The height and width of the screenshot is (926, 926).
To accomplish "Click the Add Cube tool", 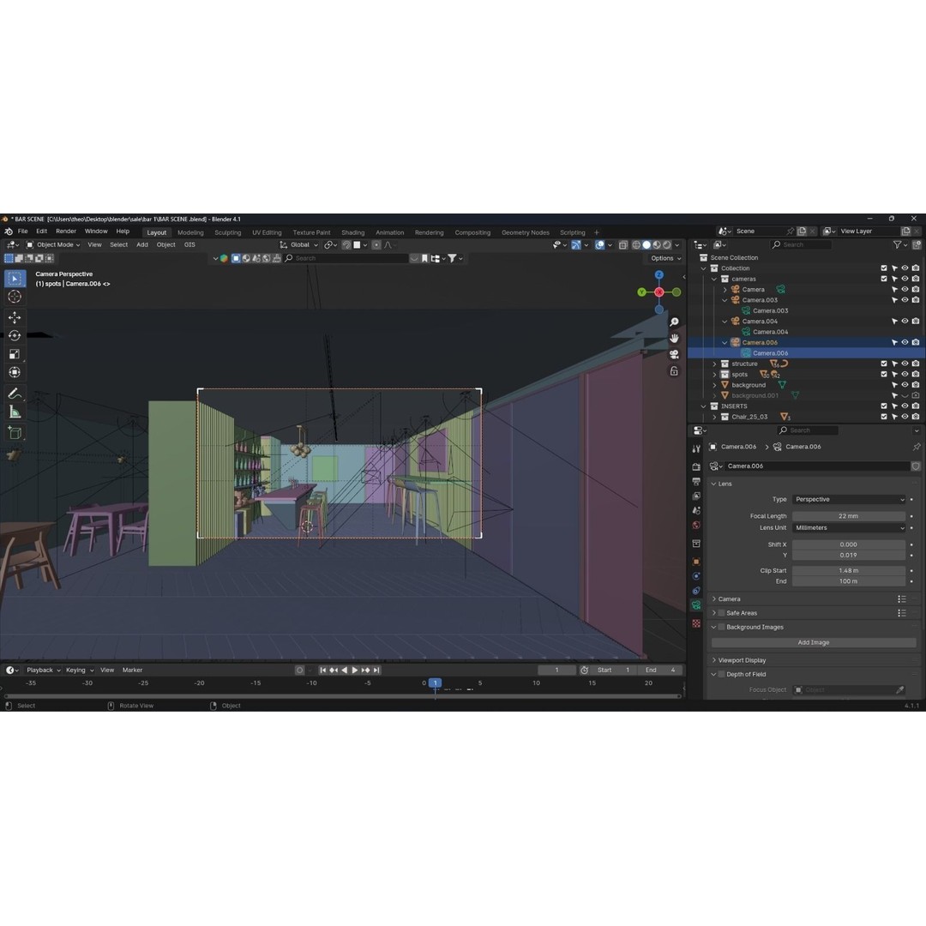I will pos(15,433).
